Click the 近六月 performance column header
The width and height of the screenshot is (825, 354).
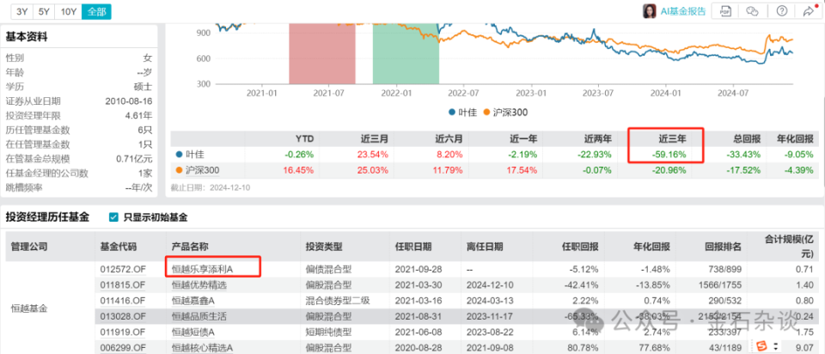coord(449,139)
